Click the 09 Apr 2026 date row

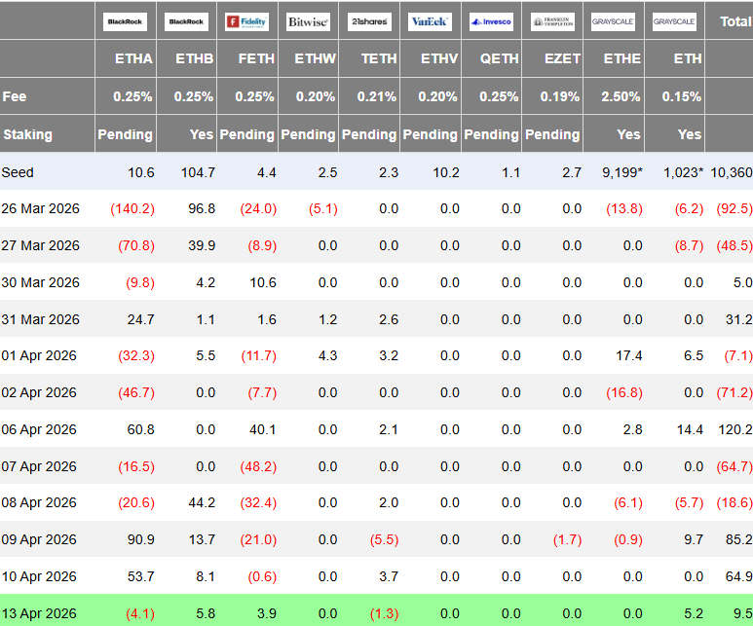point(376,539)
